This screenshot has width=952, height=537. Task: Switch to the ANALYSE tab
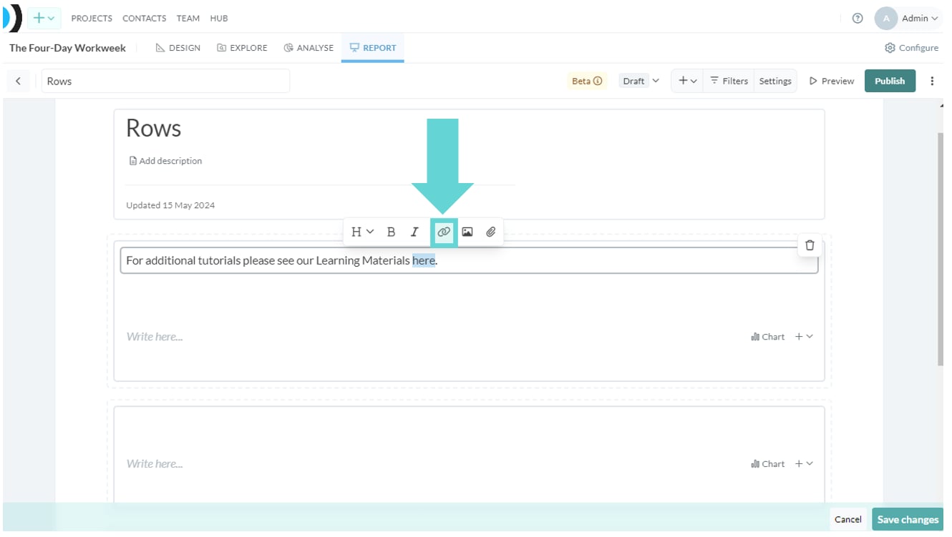pyautogui.click(x=309, y=48)
